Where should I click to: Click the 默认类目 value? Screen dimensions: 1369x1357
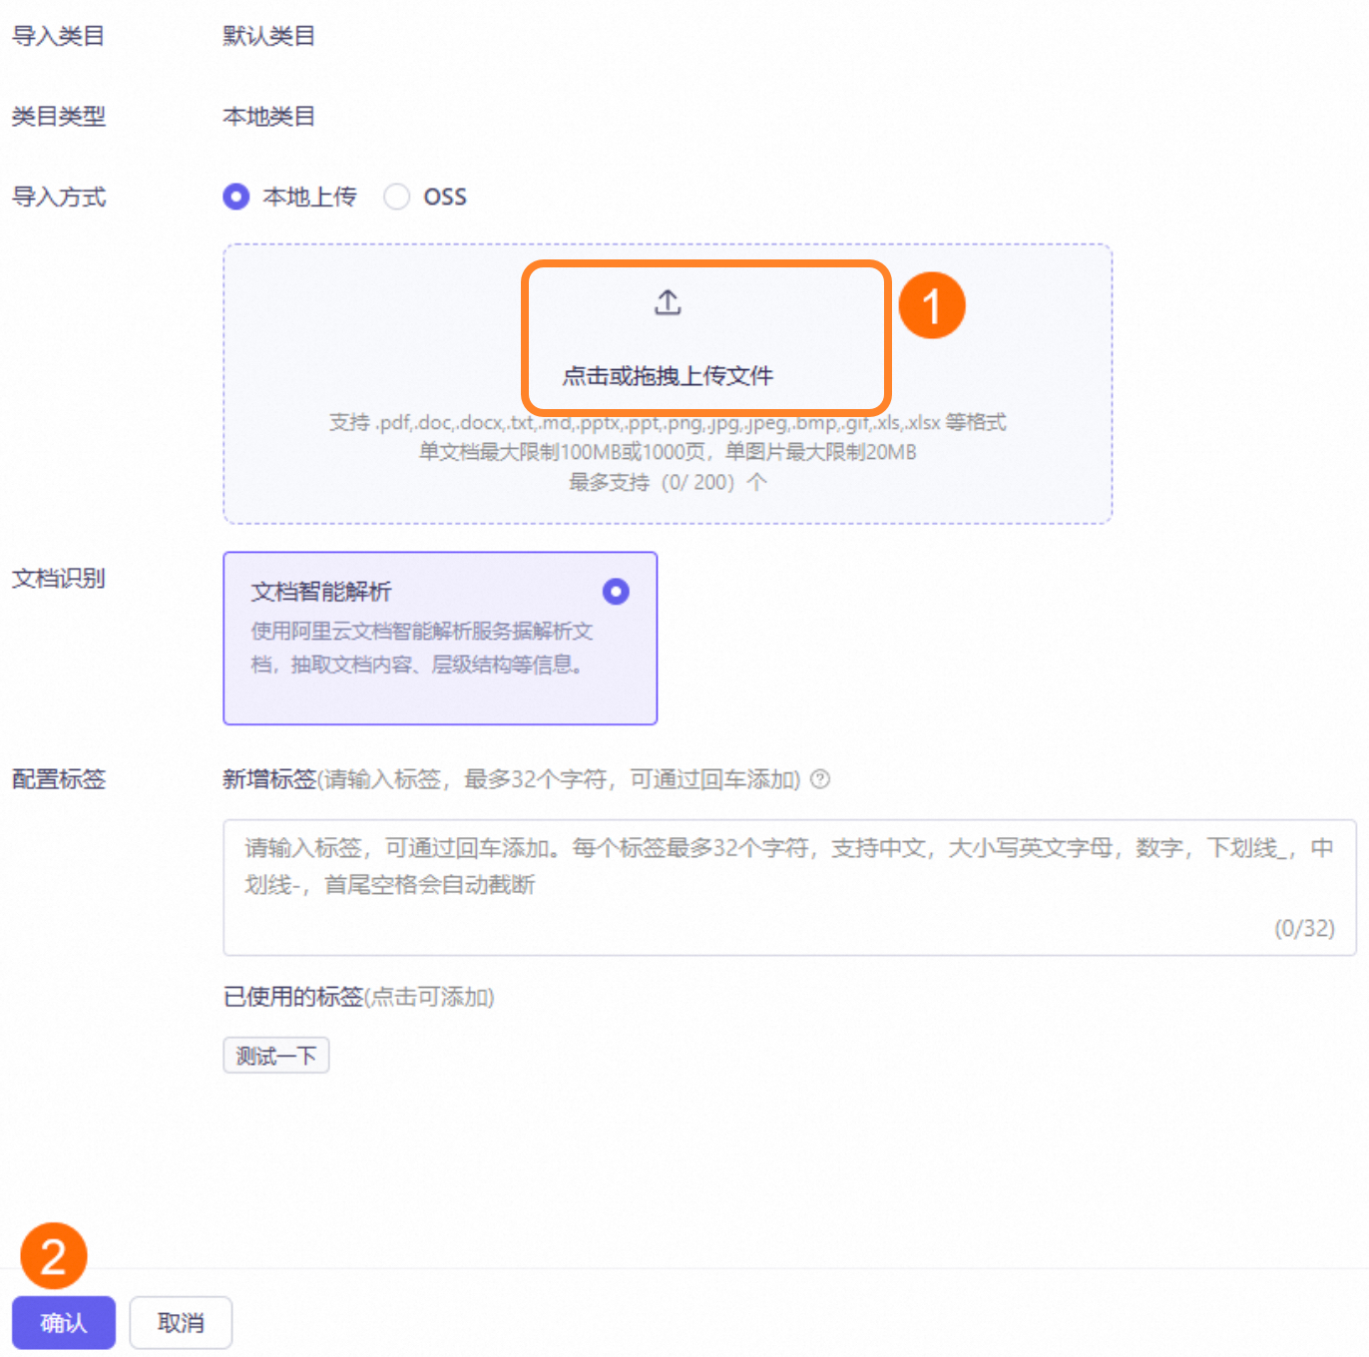point(269,36)
